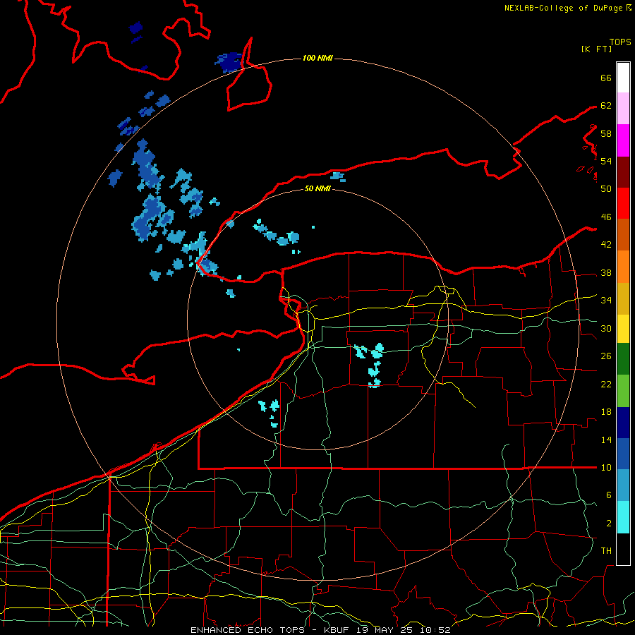Click the 2 legend value
This screenshot has width=635, height=635.
coord(609,524)
